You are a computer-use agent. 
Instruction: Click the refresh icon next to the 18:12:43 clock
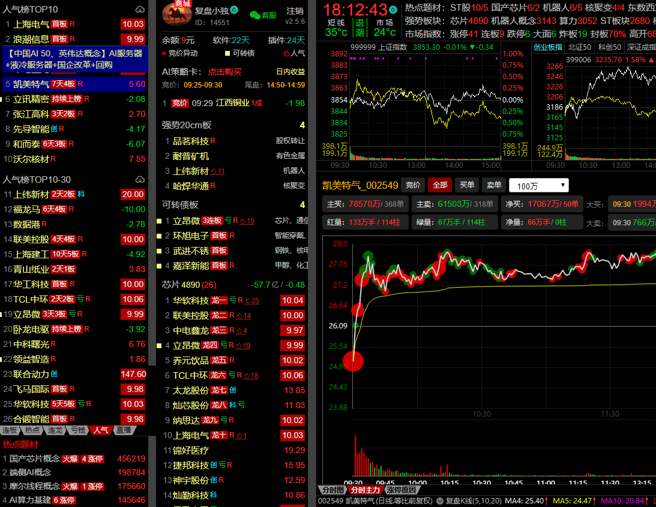pyautogui.click(x=393, y=9)
